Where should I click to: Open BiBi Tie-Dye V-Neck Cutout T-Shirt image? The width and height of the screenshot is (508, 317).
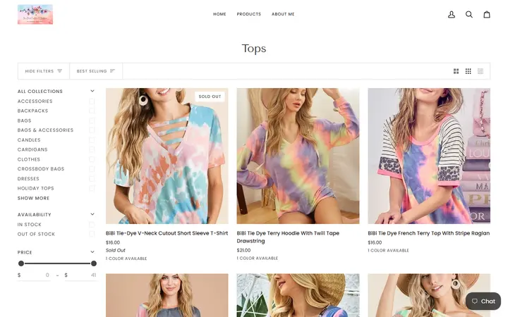167,156
